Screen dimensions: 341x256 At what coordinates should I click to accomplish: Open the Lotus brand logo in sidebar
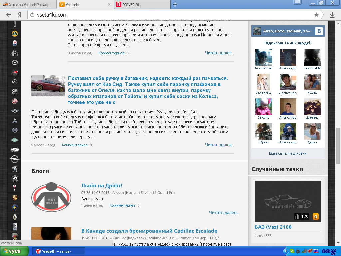15,34
